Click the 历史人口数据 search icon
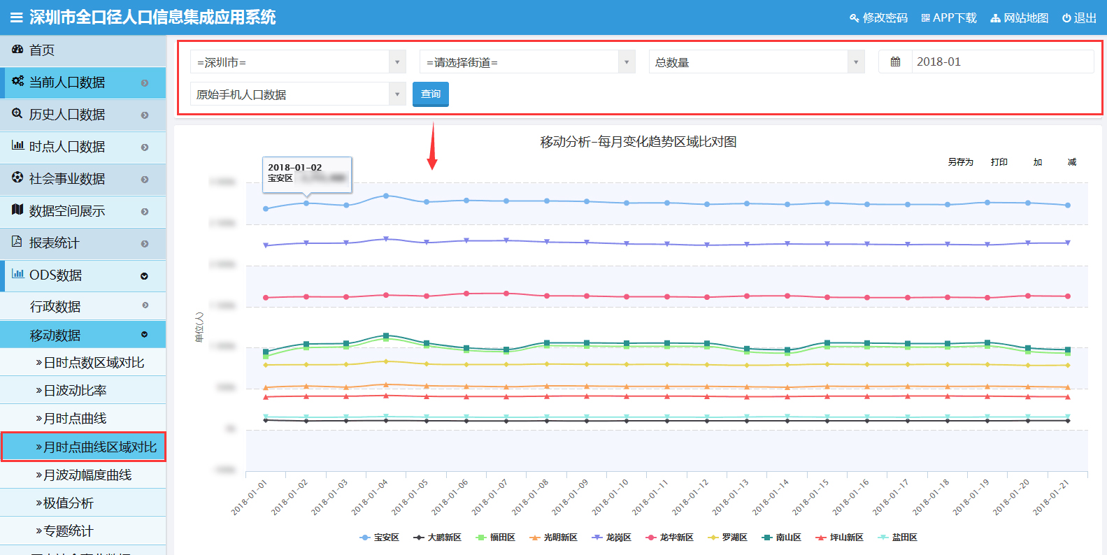Image resolution: width=1107 pixels, height=555 pixels. (x=17, y=113)
